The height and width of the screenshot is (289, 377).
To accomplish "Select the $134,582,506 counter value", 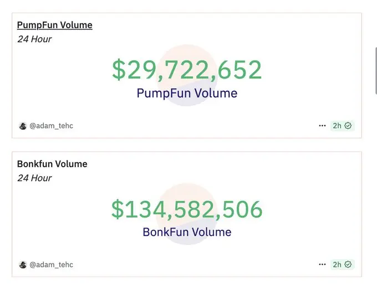I will 187,209.
